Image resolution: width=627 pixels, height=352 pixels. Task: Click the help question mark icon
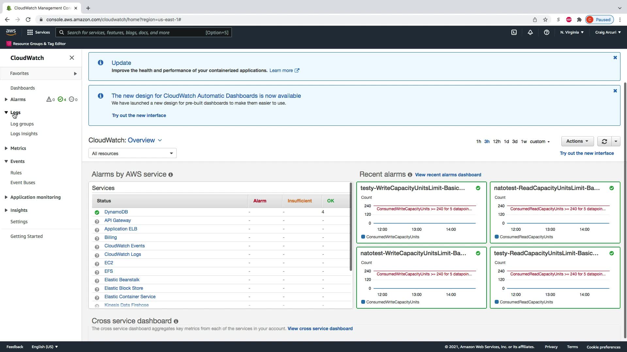(x=547, y=32)
